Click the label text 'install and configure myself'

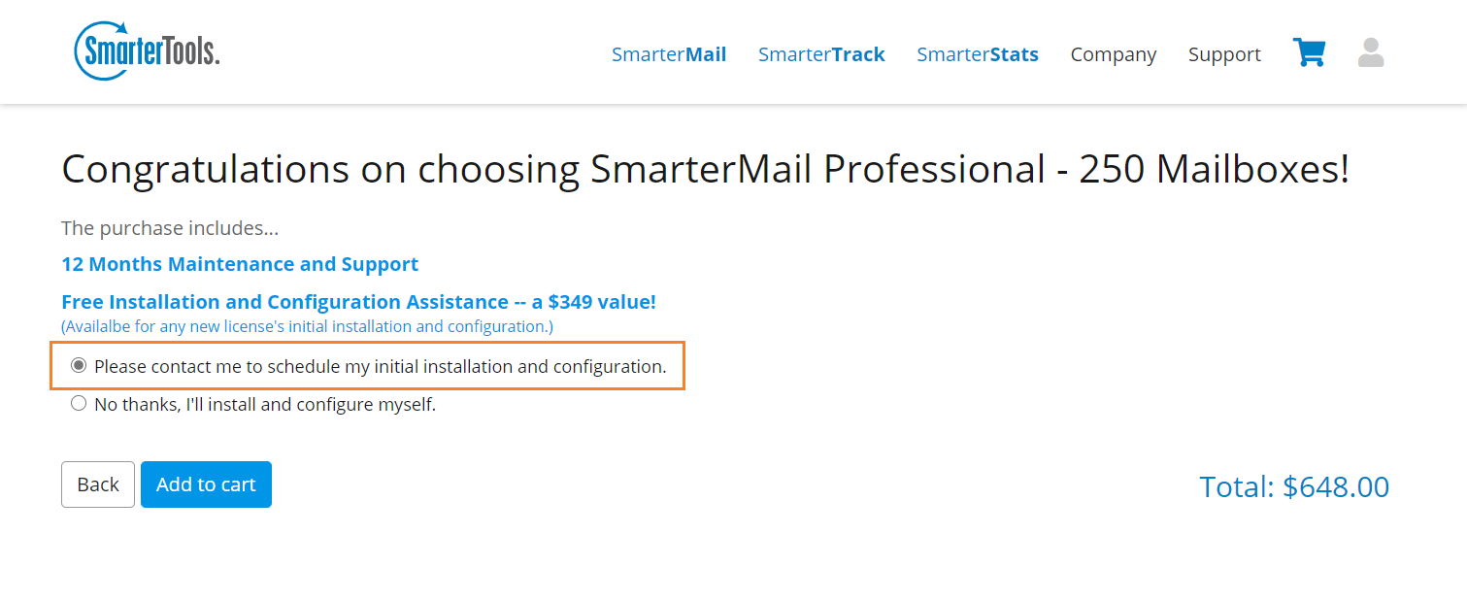click(322, 405)
